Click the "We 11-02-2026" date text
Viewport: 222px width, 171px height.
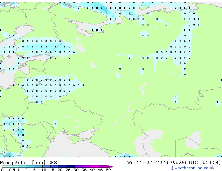[148, 163]
